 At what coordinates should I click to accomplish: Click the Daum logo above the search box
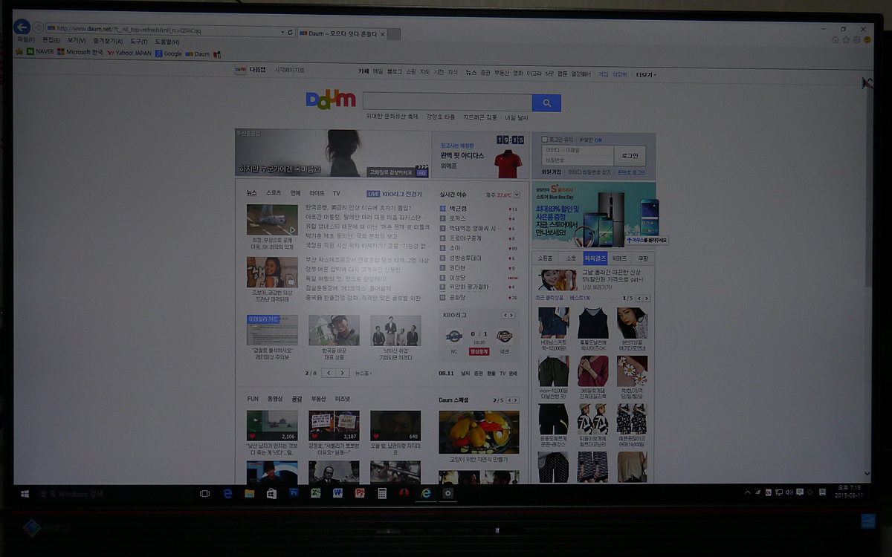click(x=331, y=100)
